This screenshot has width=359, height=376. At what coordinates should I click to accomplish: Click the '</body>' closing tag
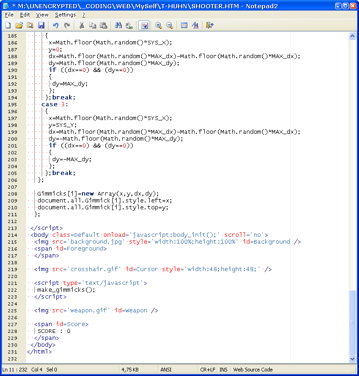(43, 345)
